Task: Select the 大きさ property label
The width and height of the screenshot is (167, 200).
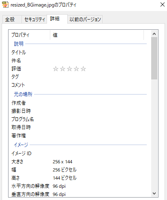Action: click(17, 162)
